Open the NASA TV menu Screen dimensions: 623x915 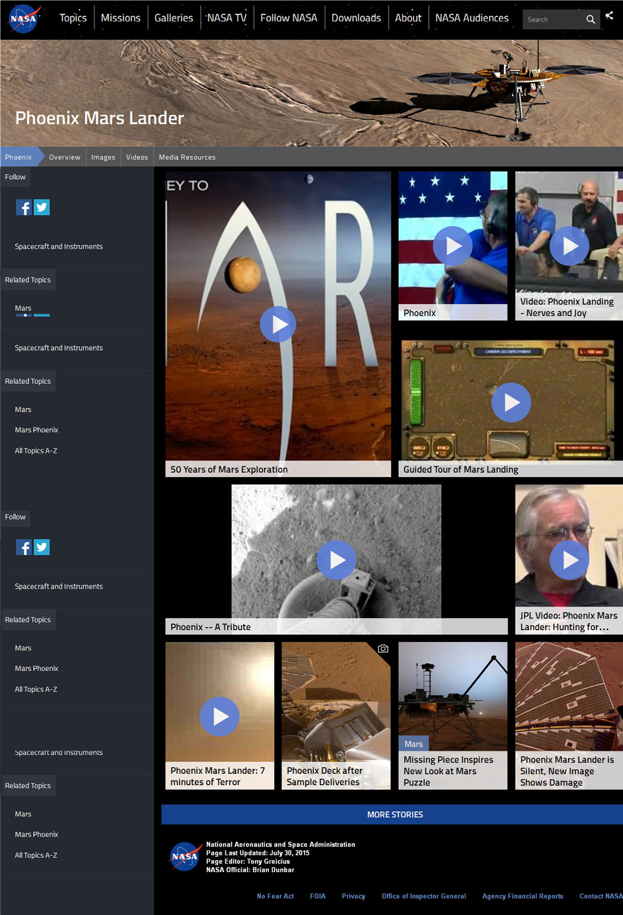[x=227, y=18]
